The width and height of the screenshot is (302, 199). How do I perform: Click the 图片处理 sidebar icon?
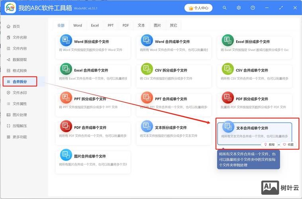(8, 115)
